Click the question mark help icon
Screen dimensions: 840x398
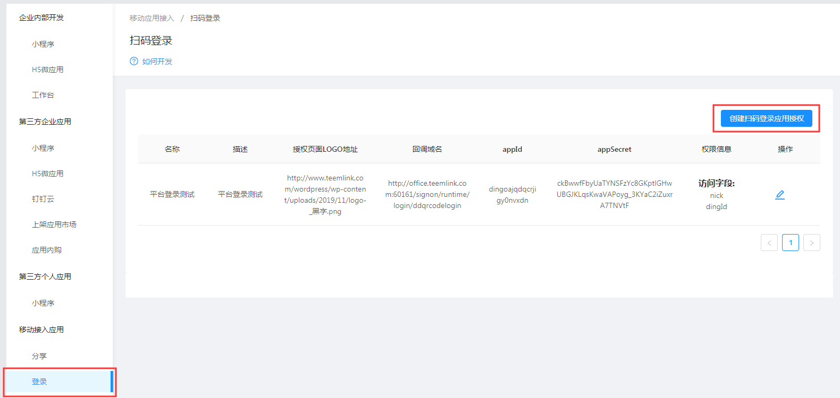[x=134, y=61]
